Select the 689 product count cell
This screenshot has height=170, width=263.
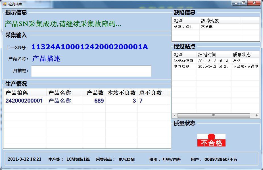99,101
